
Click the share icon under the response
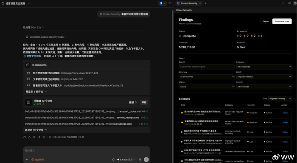pyautogui.click(x=39, y=137)
